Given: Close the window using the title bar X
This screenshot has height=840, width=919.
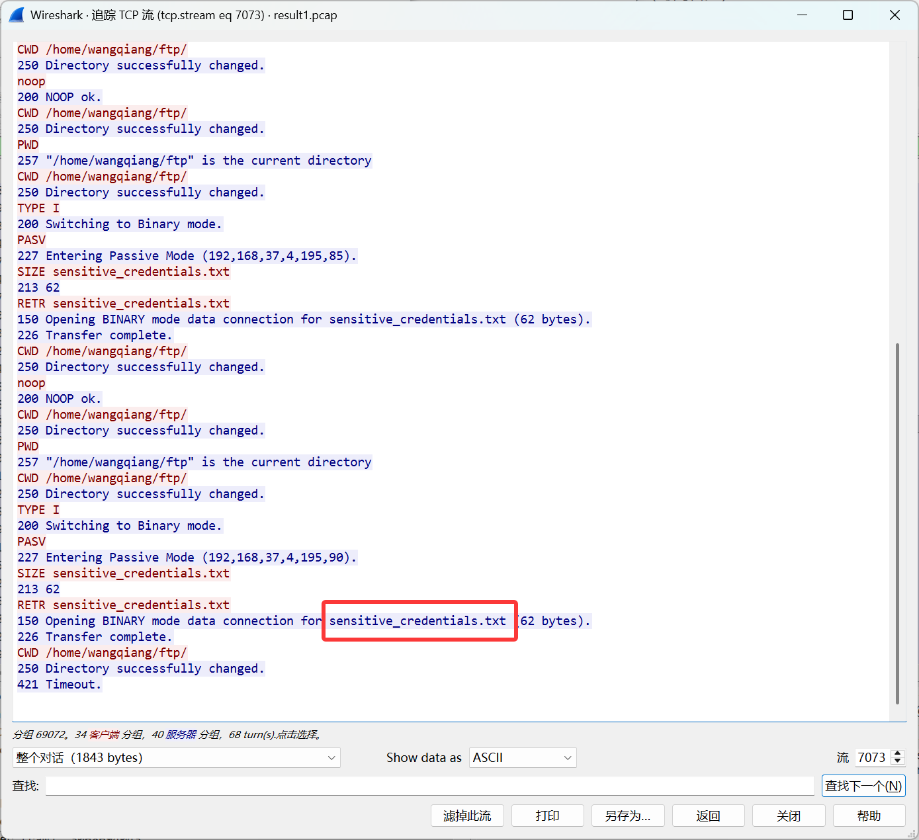Looking at the screenshot, I should (895, 15).
